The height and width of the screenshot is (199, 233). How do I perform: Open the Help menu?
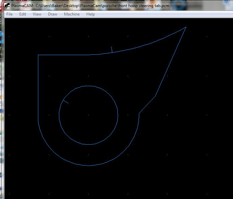90,14
